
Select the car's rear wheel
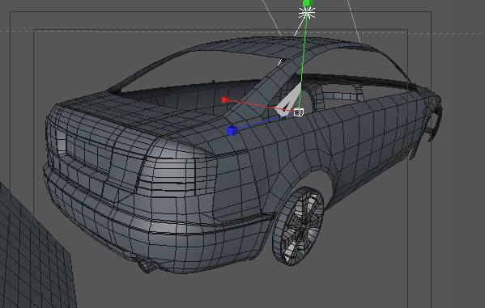pyautogui.click(x=297, y=226)
